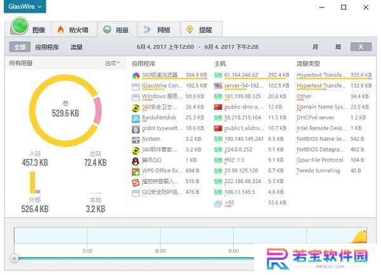The width and height of the screenshot is (381, 275).
Task: Select the 用量 tab
Action: (x=117, y=30)
